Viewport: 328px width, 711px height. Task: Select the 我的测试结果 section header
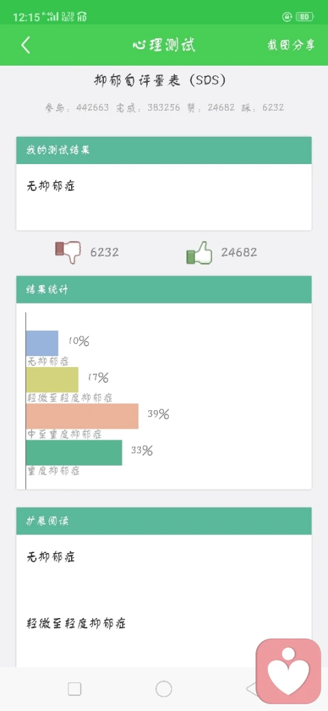pos(164,150)
